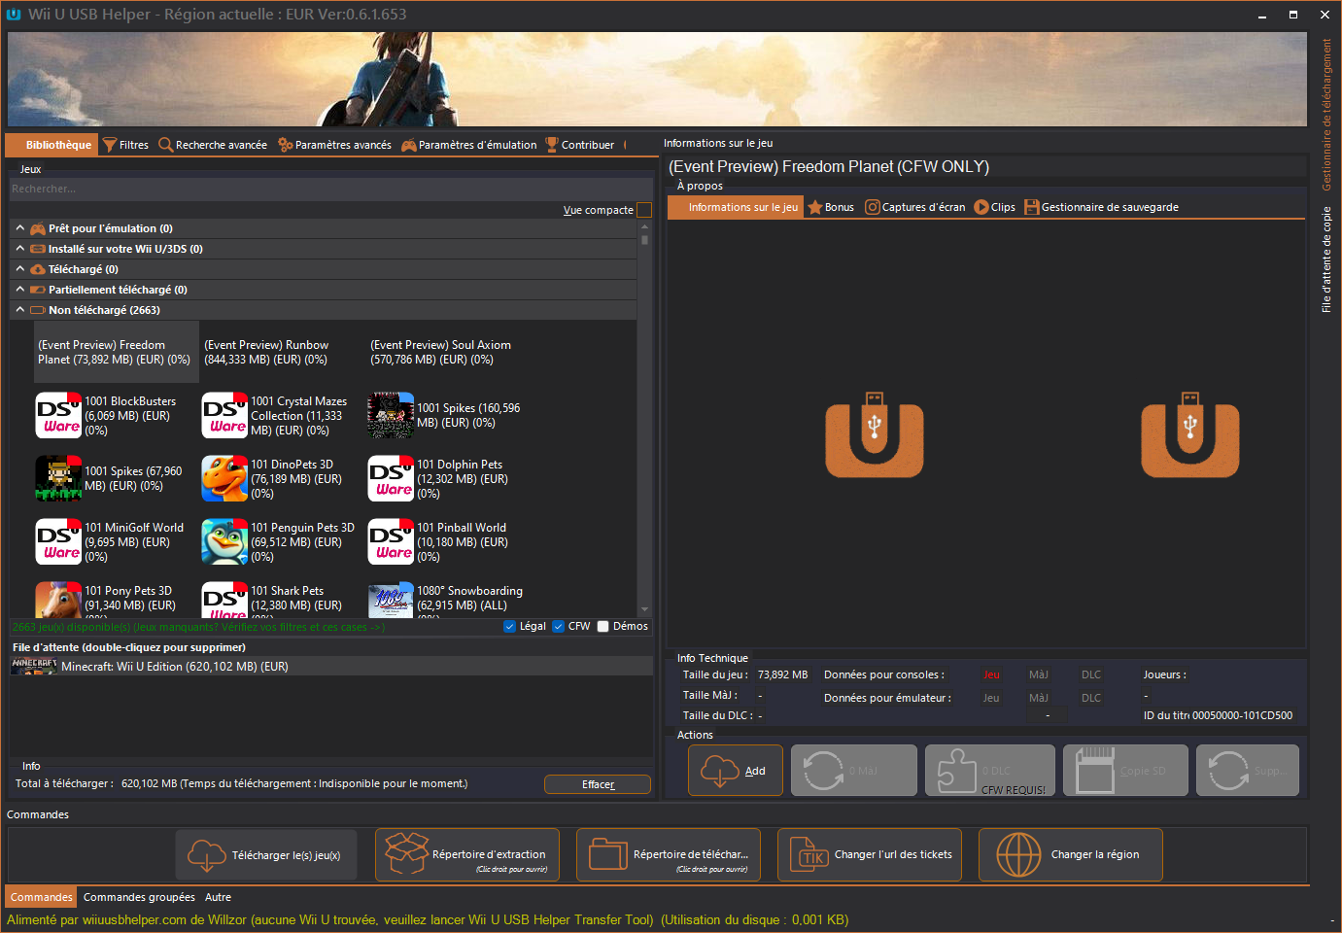Open Répertoire de téléchargement folder button
The image size is (1342, 933).
(x=669, y=855)
